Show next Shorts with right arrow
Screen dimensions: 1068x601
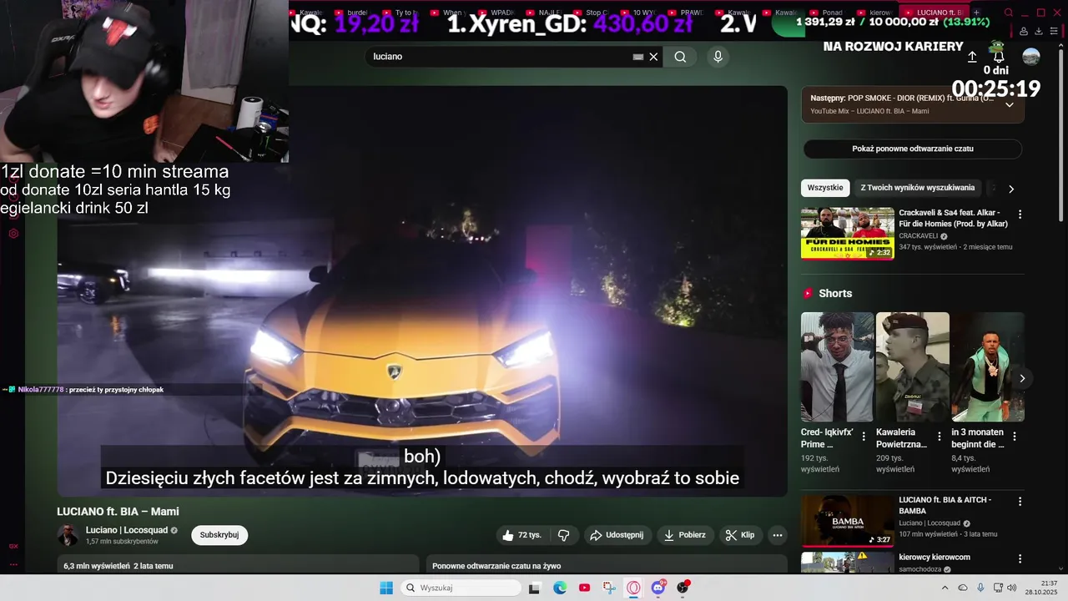point(1022,378)
